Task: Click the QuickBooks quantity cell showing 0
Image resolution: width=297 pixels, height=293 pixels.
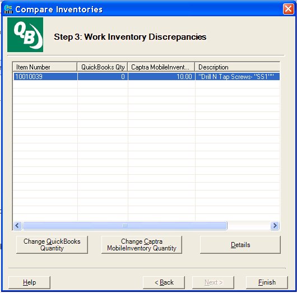Action: pos(103,77)
